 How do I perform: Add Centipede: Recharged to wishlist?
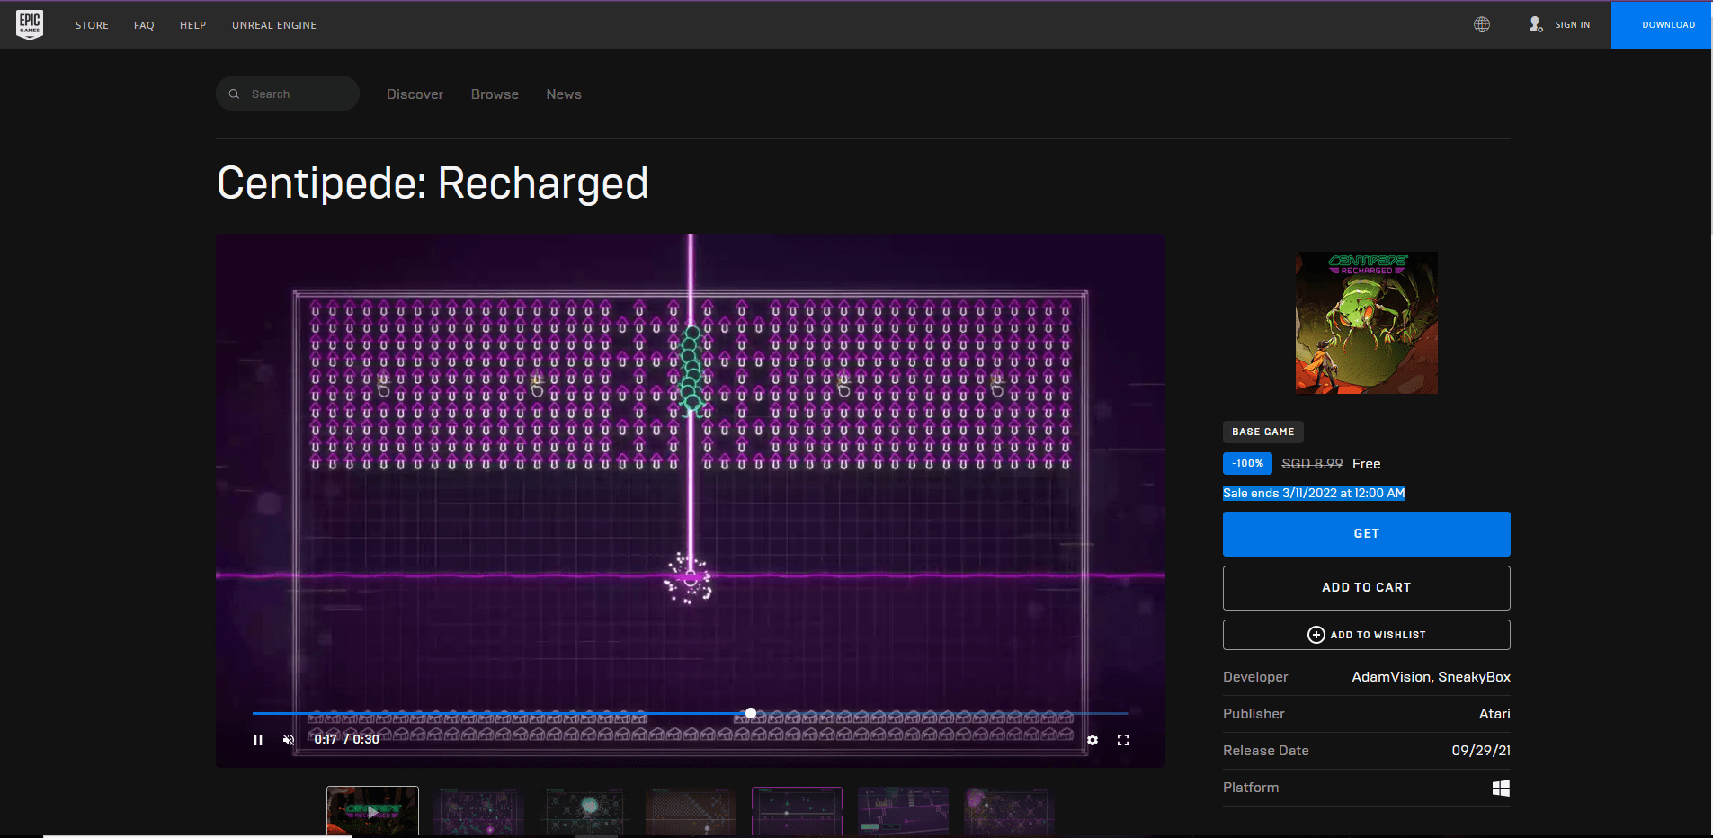(x=1366, y=635)
